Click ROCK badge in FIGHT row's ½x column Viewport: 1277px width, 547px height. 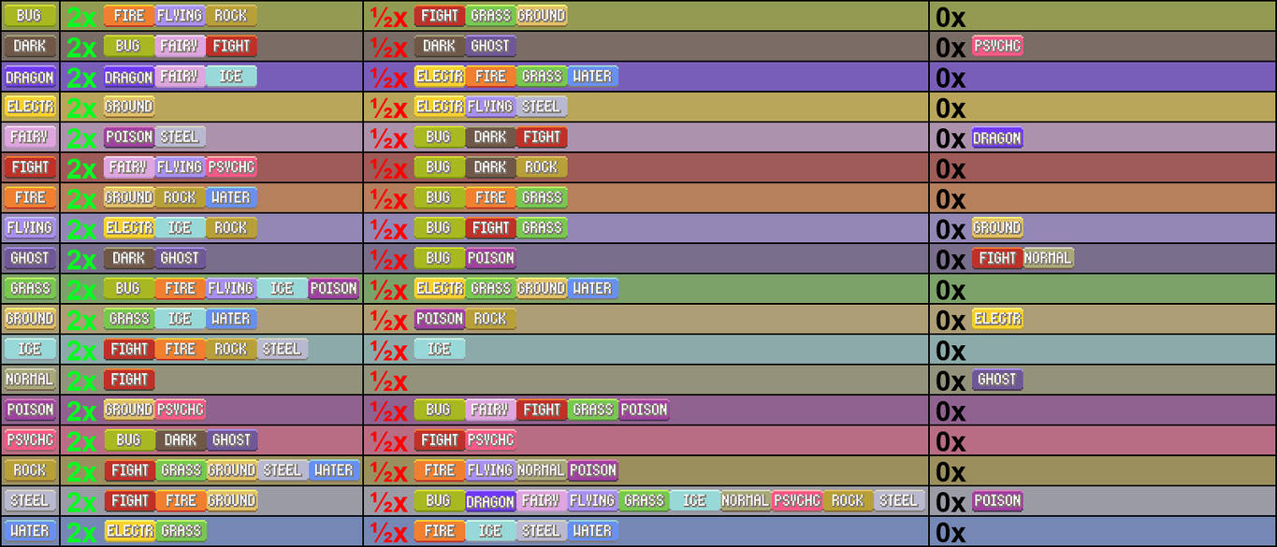click(x=542, y=167)
